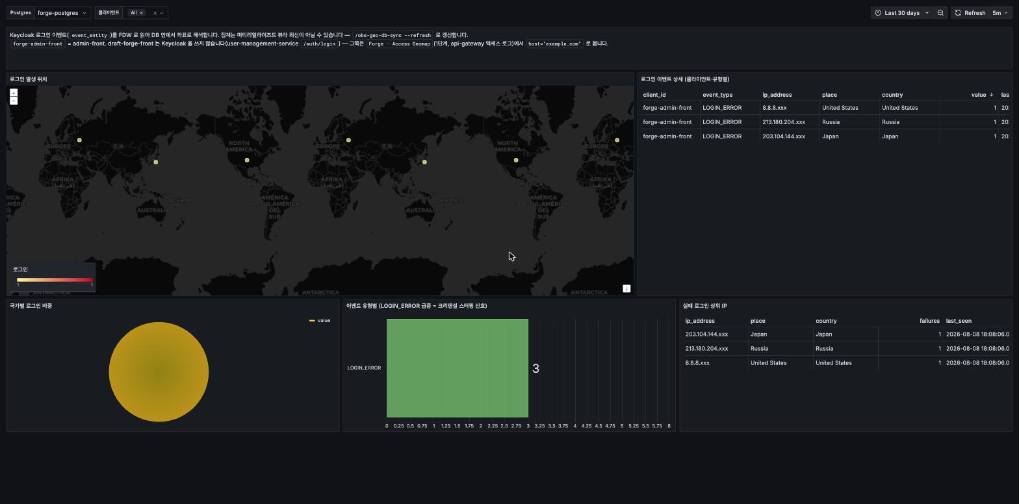The image size is (1019, 504).
Task: Refresh the dashboard now
Action: click(970, 13)
